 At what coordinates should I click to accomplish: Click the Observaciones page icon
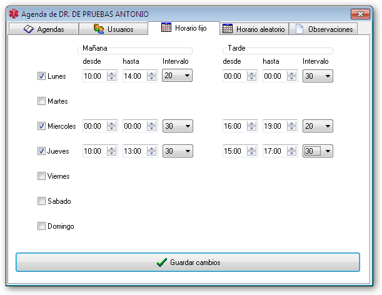(299, 29)
